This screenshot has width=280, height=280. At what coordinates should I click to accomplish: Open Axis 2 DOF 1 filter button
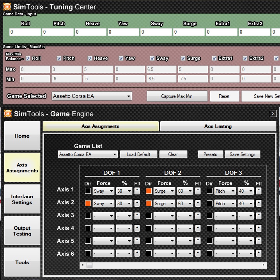pos(137,204)
